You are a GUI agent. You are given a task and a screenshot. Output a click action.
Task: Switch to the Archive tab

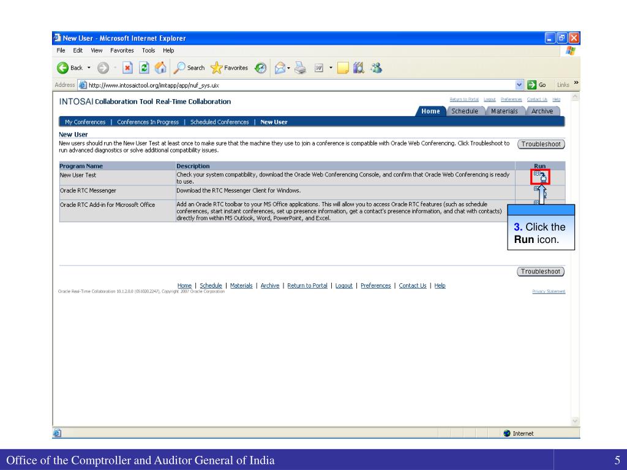(x=543, y=111)
